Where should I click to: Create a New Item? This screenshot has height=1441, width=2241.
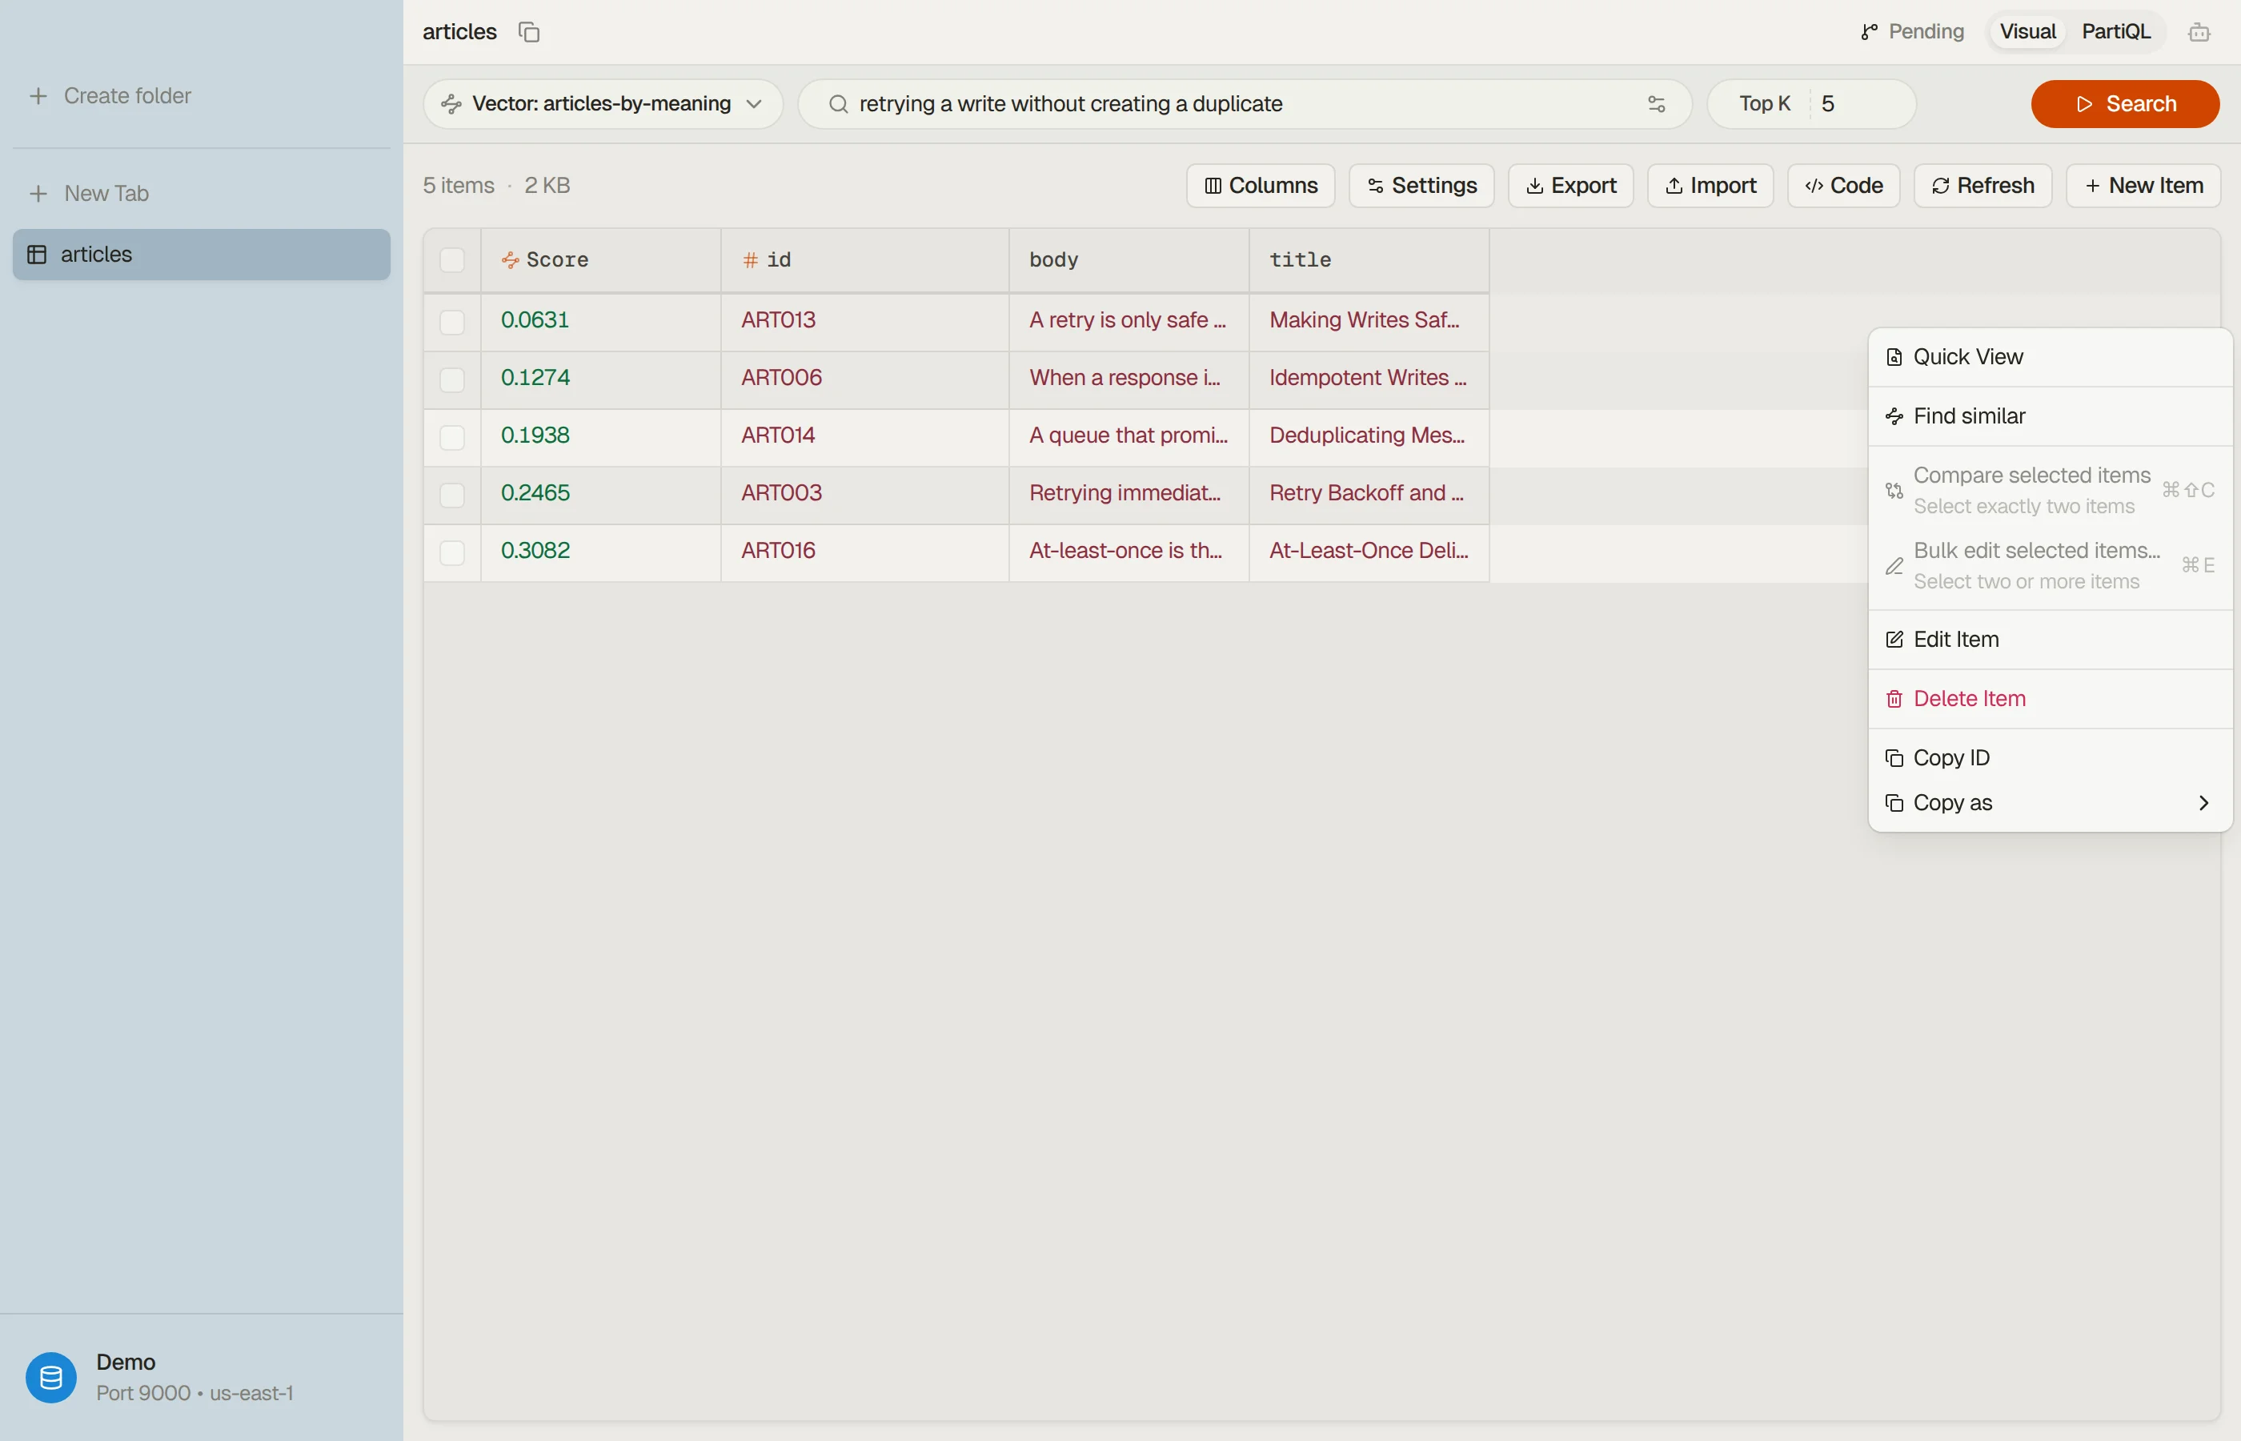(2143, 187)
